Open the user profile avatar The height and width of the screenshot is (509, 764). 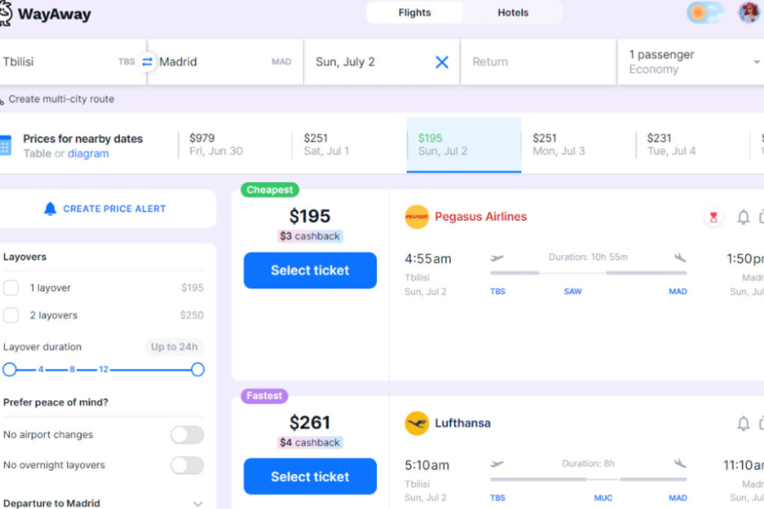[x=749, y=13]
